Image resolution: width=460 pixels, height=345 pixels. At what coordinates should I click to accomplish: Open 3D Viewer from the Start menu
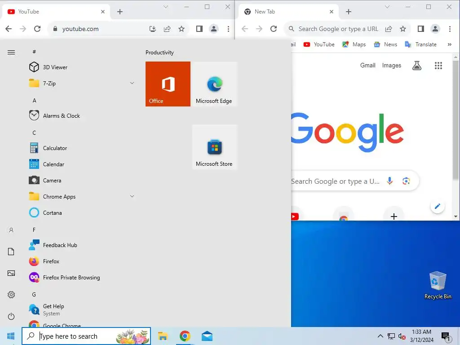click(x=82, y=67)
